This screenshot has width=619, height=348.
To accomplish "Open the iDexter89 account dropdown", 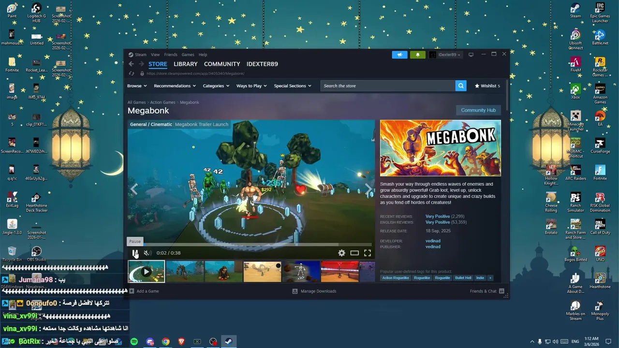I will pyautogui.click(x=445, y=55).
